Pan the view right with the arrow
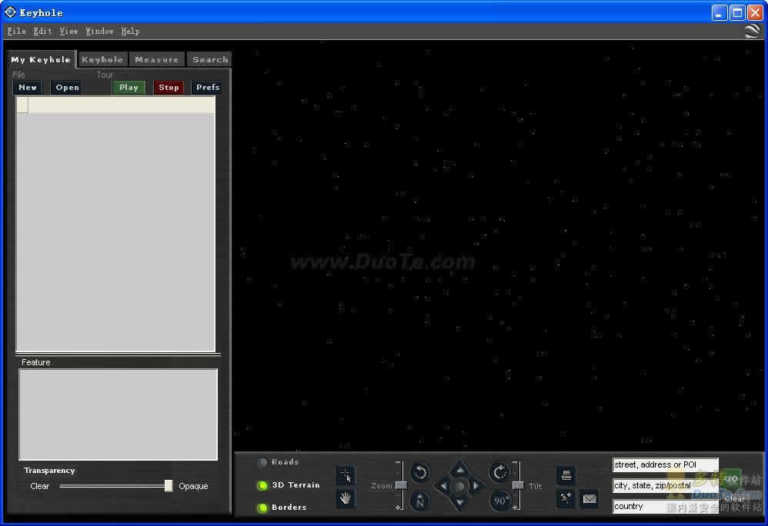Viewport: 768px width, 526px height. coord(476,486)
